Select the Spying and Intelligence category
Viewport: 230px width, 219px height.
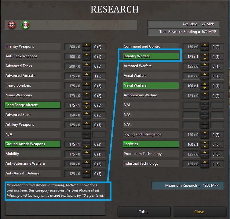(151, 134)
